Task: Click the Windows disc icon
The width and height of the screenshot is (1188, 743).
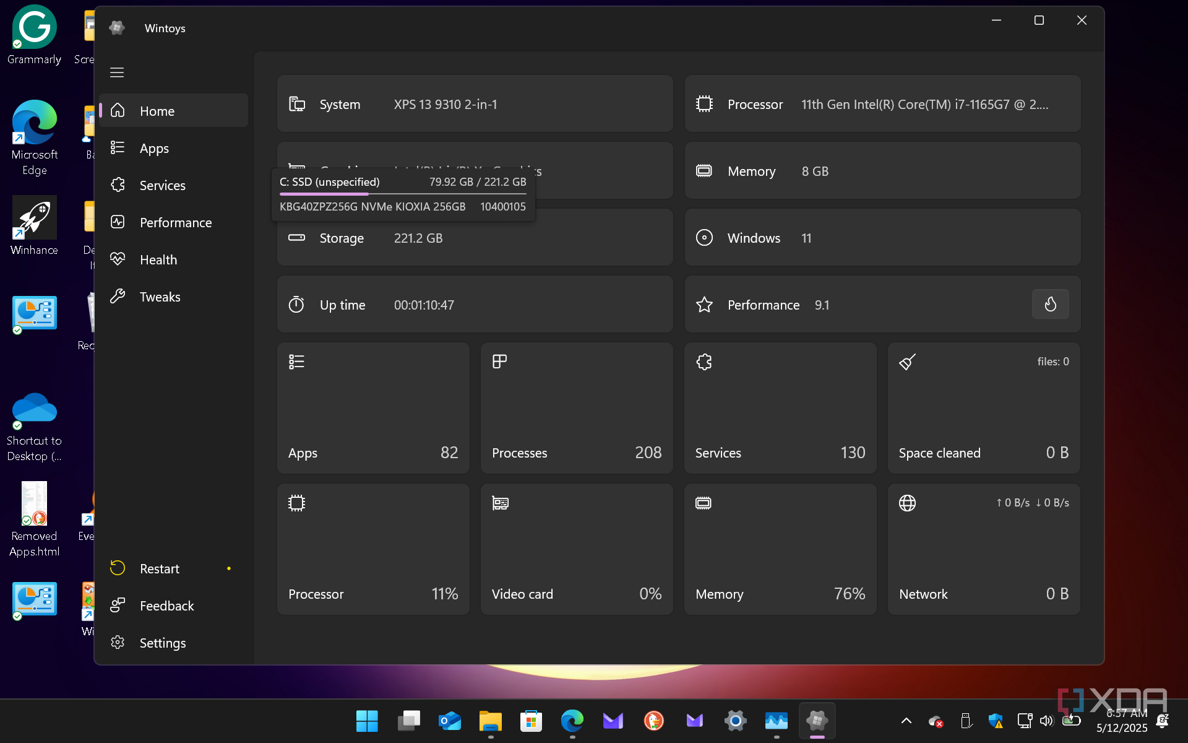Action: point(704,238)
